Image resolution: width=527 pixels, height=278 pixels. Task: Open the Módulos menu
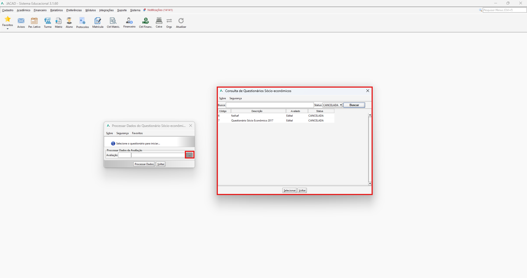point(90,10)
